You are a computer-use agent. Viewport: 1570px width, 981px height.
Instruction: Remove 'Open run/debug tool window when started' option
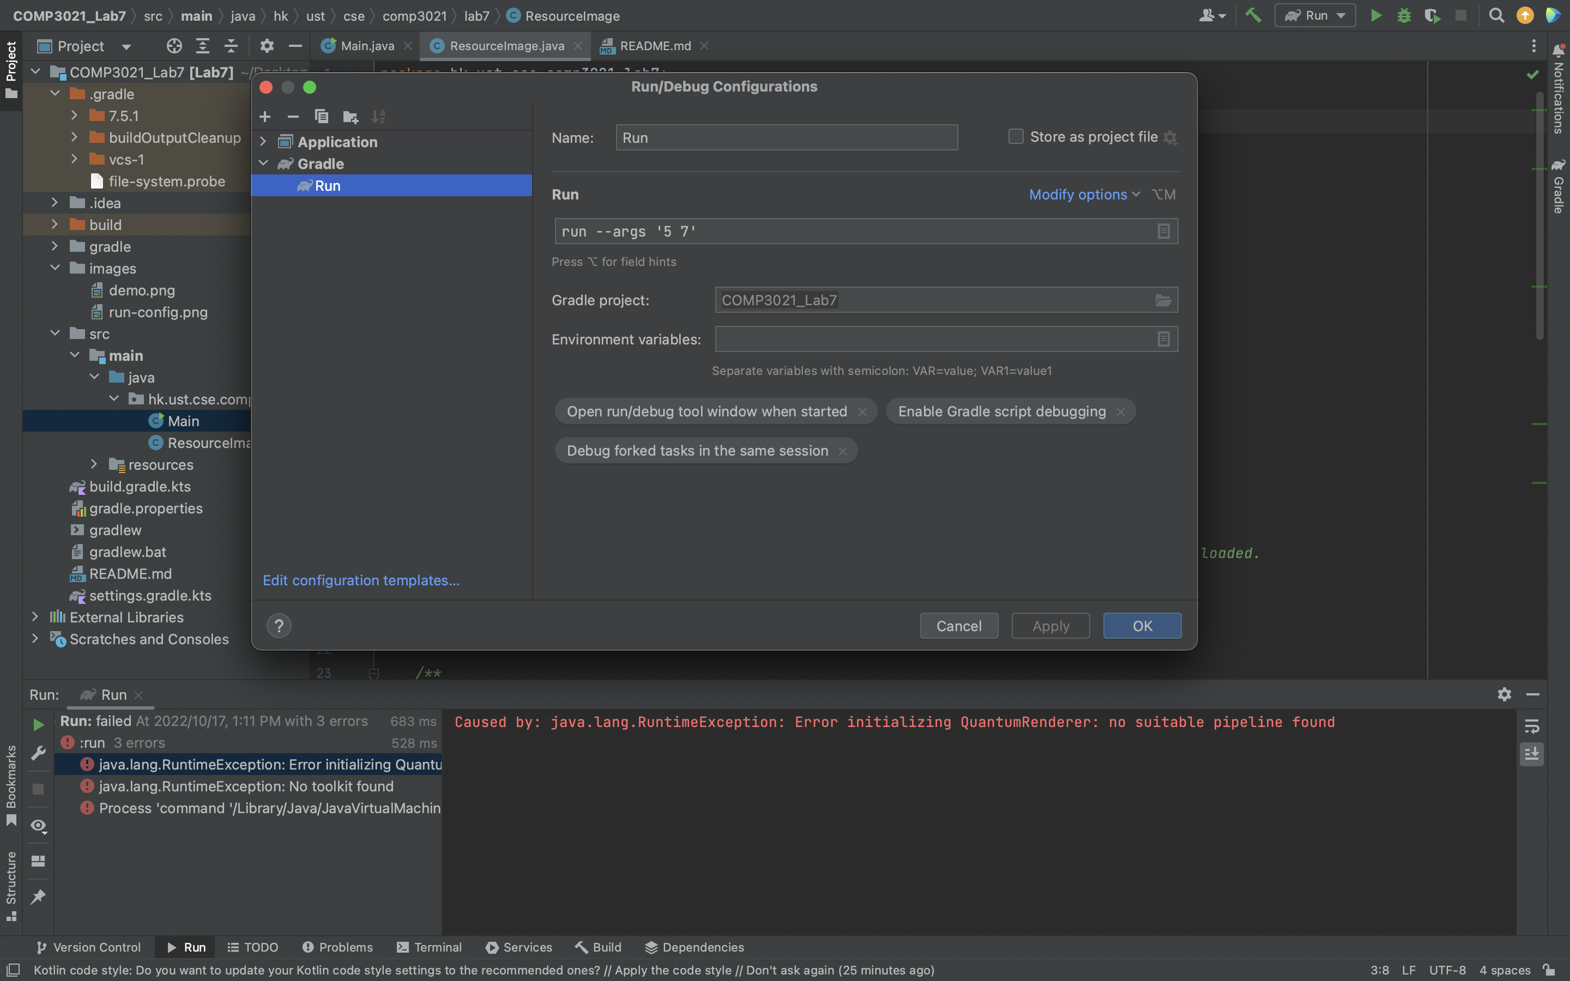tap(861, 412)
